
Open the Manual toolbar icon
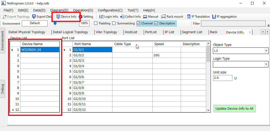click(145, 17)
